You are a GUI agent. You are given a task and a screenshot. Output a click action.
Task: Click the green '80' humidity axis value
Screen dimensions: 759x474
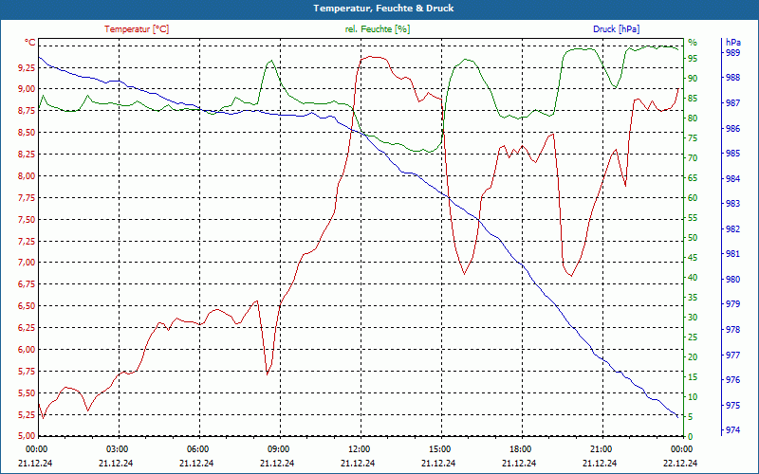693,118
